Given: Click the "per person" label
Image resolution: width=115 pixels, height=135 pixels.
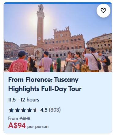Looking at the screenshot, I should (38, 127).
